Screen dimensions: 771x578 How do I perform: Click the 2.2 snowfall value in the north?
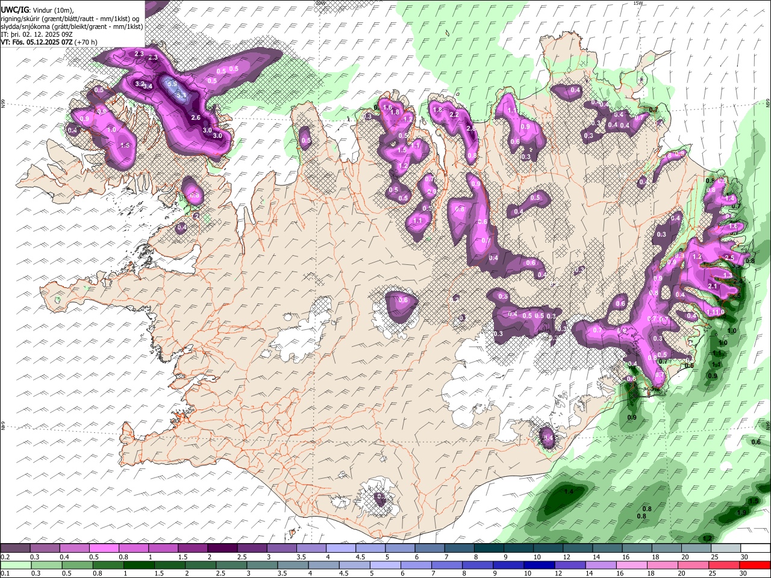[454, 114]
